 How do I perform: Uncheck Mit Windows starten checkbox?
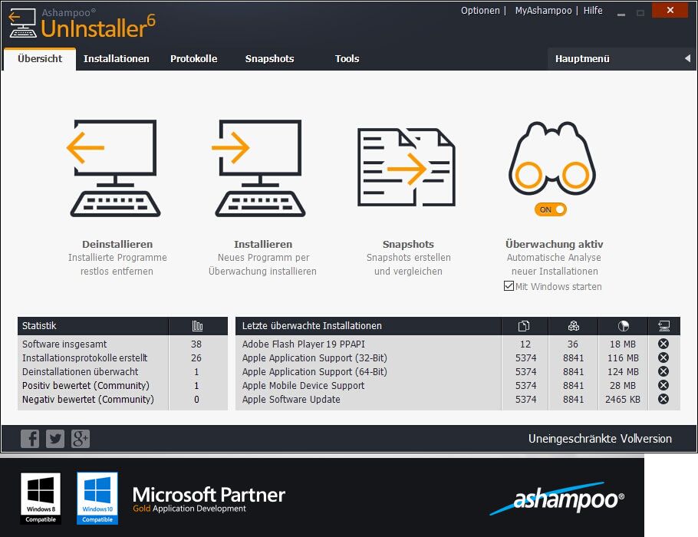(509, 286)
